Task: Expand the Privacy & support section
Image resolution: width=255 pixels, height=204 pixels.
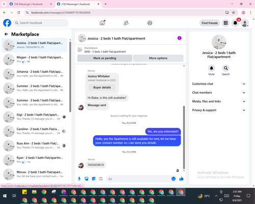Action: click(219, 110)
